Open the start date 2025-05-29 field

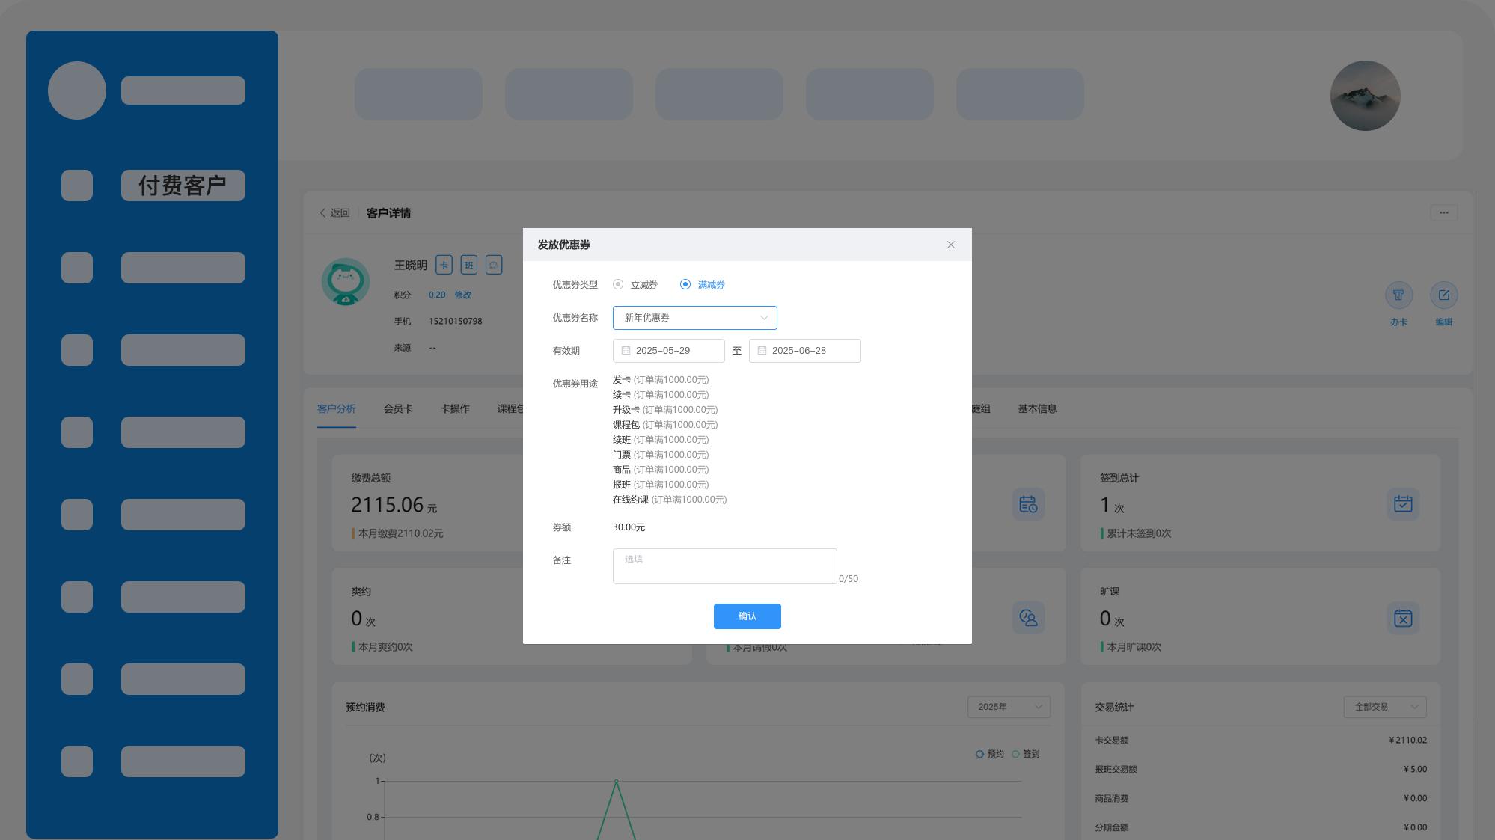pos(668,351)
